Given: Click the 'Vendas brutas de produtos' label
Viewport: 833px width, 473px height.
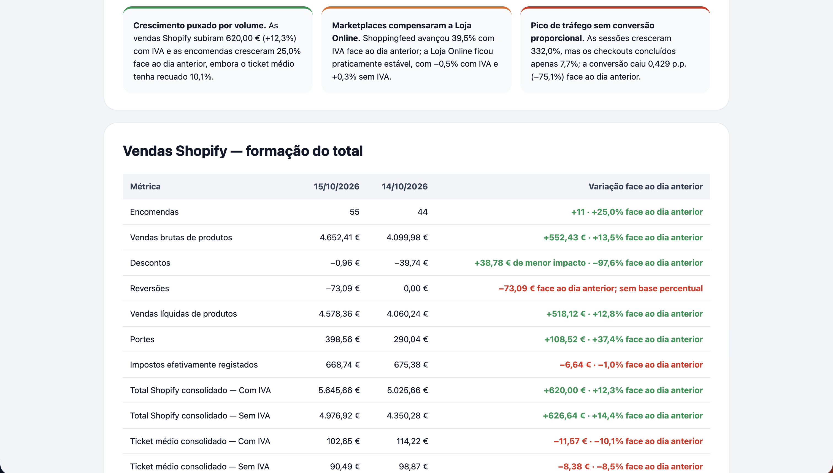Looking at the screenshot, I should (181, 238).
